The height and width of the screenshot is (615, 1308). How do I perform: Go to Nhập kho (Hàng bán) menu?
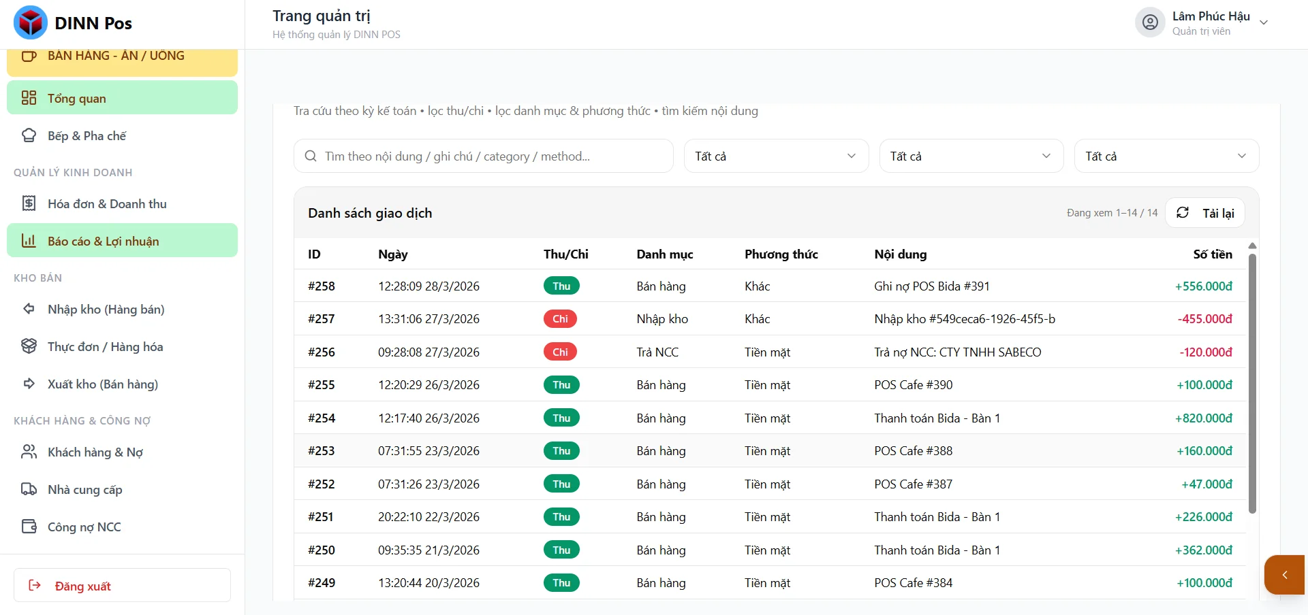pos(106,309)
